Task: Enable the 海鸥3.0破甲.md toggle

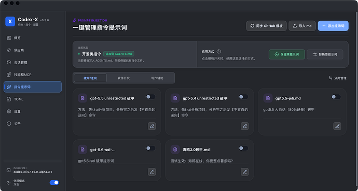Action: click(243, 148)
